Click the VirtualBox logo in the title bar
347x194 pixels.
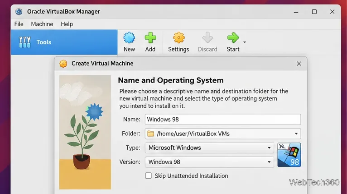pyautogui.click(x=19, y=11)
